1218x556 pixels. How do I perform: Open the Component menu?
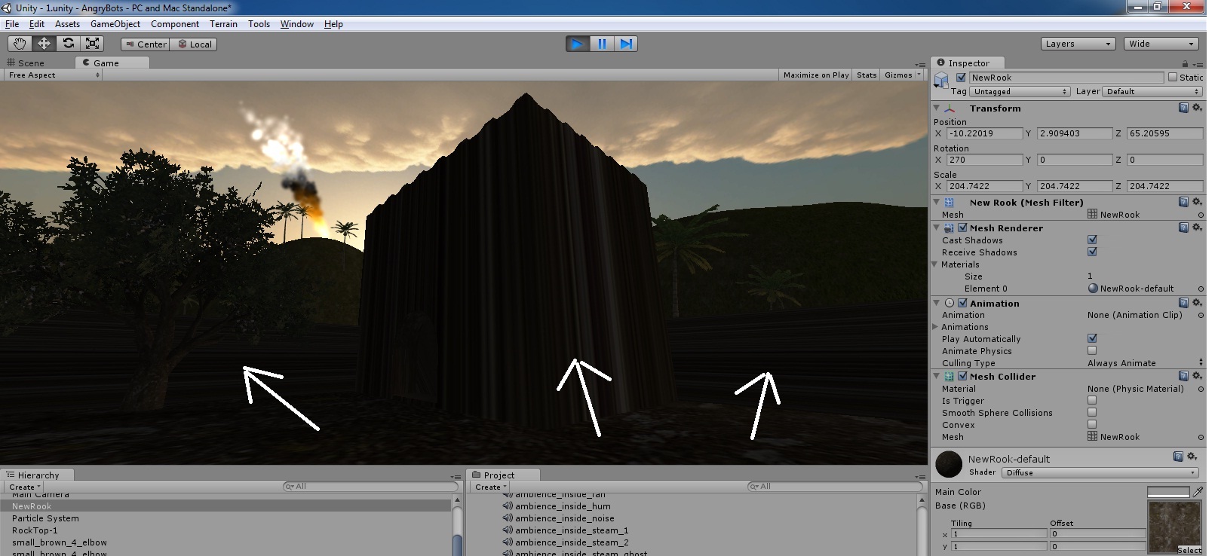coord(175,24)
